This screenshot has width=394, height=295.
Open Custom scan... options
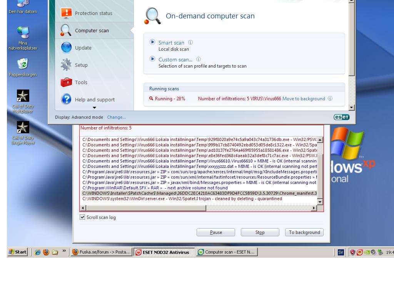point(175,60)
